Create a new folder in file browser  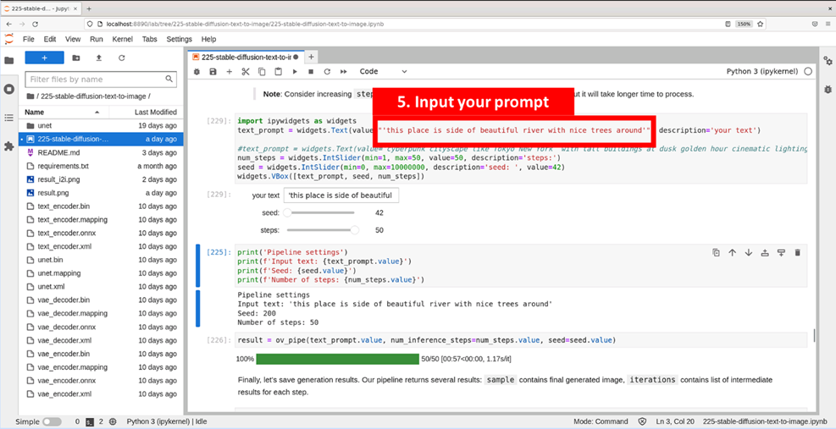pos(75,58)
